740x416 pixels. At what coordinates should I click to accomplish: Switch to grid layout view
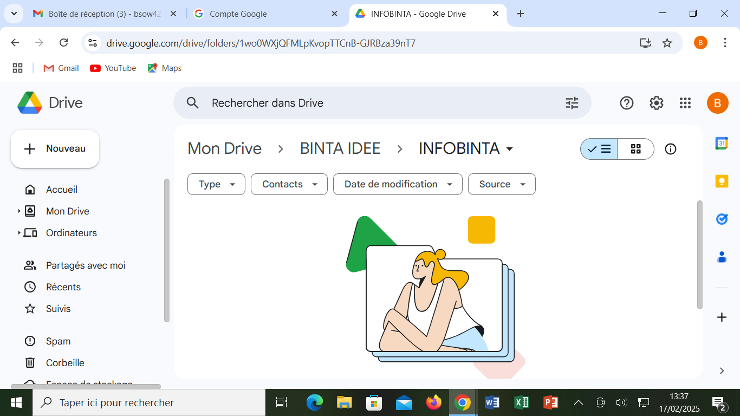point(636,149)
